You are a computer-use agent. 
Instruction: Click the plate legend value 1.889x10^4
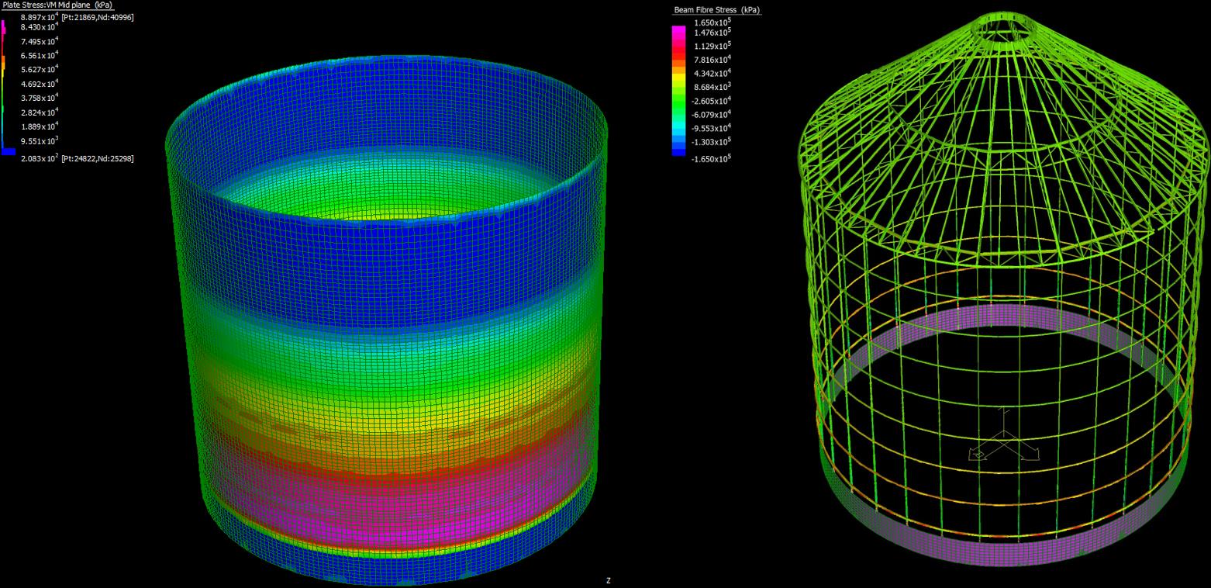40,126
